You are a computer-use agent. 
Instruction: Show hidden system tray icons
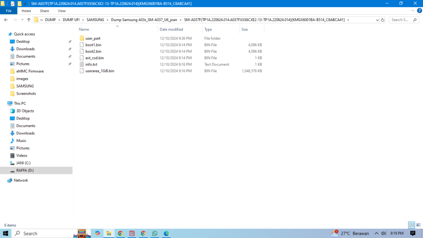(x=376, y=233)
